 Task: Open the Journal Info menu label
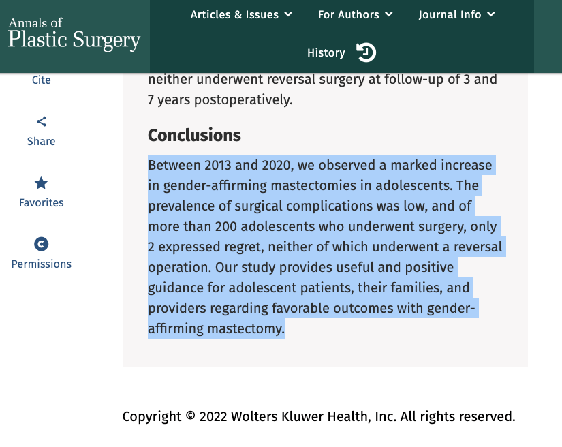tap(450, 14)
